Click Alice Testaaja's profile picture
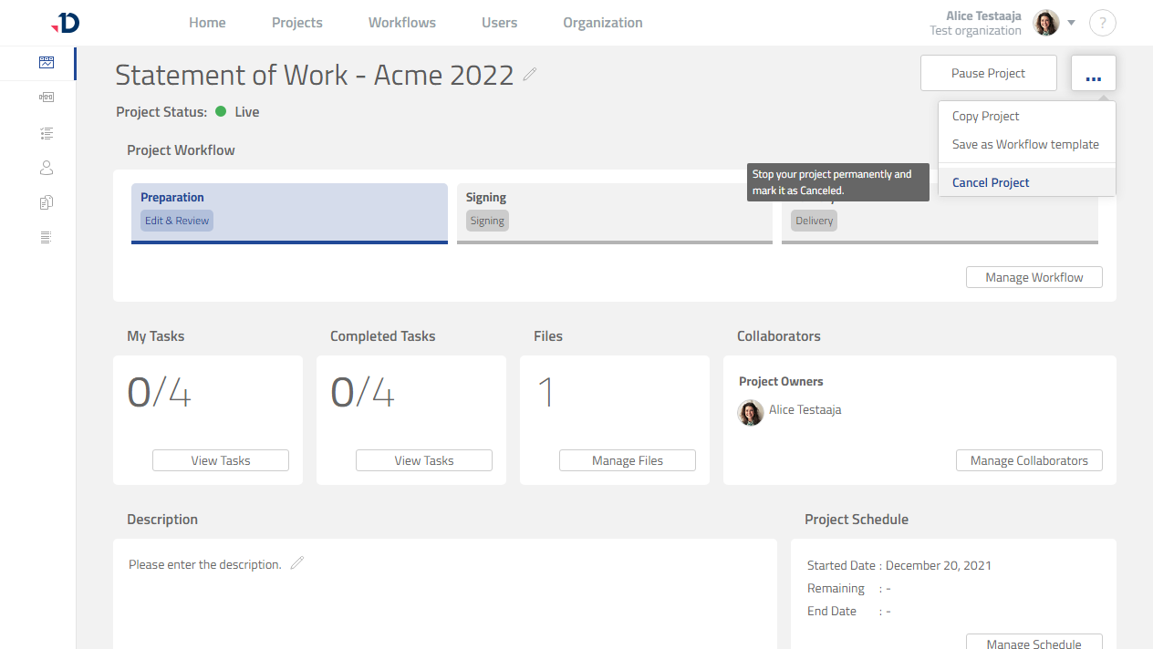This screenshot has height=649, width=1153. [x=1045, y=23]
